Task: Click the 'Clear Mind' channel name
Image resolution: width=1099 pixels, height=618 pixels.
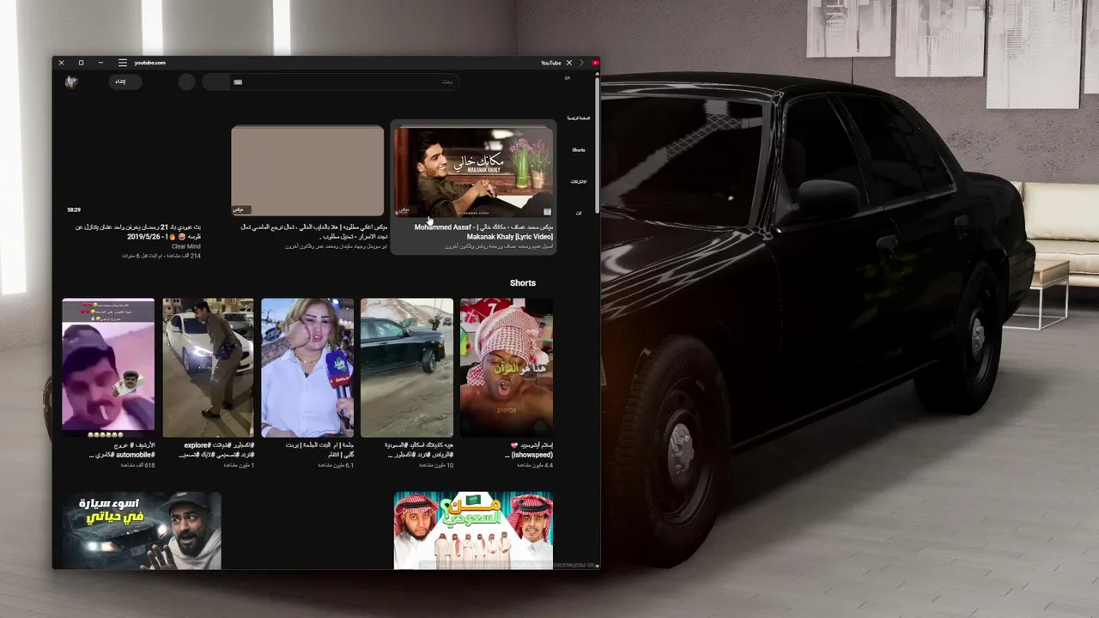Action: [186, 246]
